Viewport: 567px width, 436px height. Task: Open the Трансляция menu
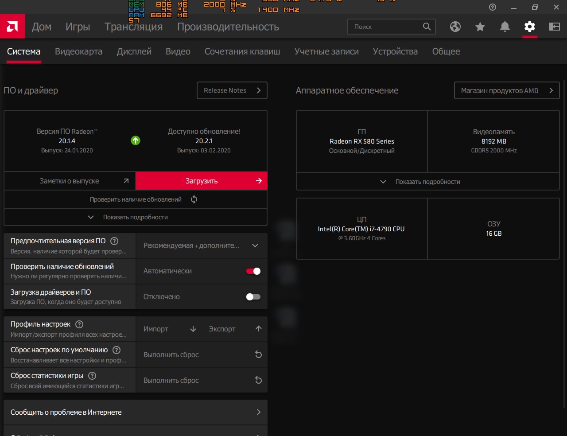coord(134,27)
